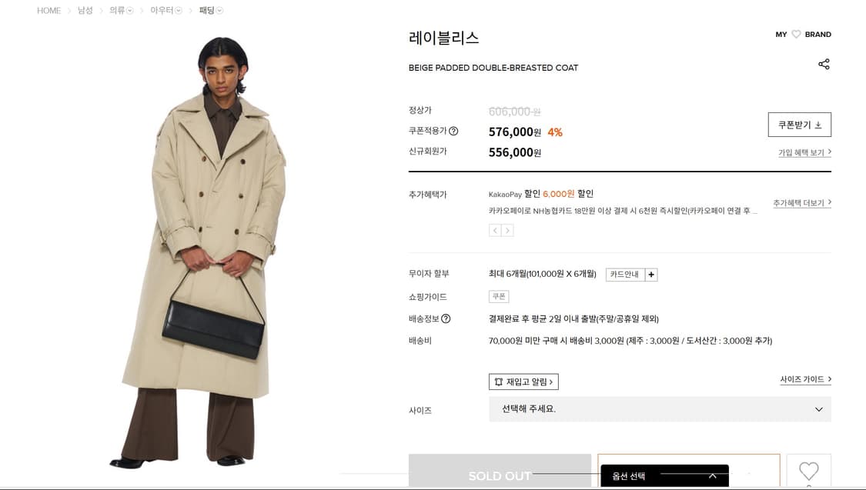This screenshot has width=866, height=490.
Task: Click the arrow beside 사이즈 가이드
Action: [828, 378]
